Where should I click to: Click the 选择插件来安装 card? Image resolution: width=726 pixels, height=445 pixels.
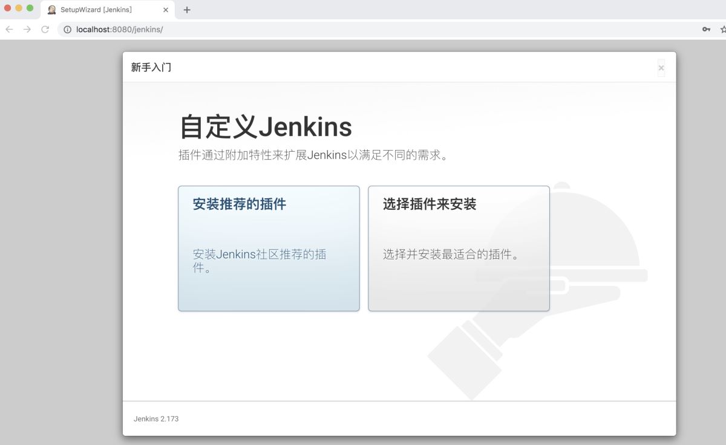459,248
